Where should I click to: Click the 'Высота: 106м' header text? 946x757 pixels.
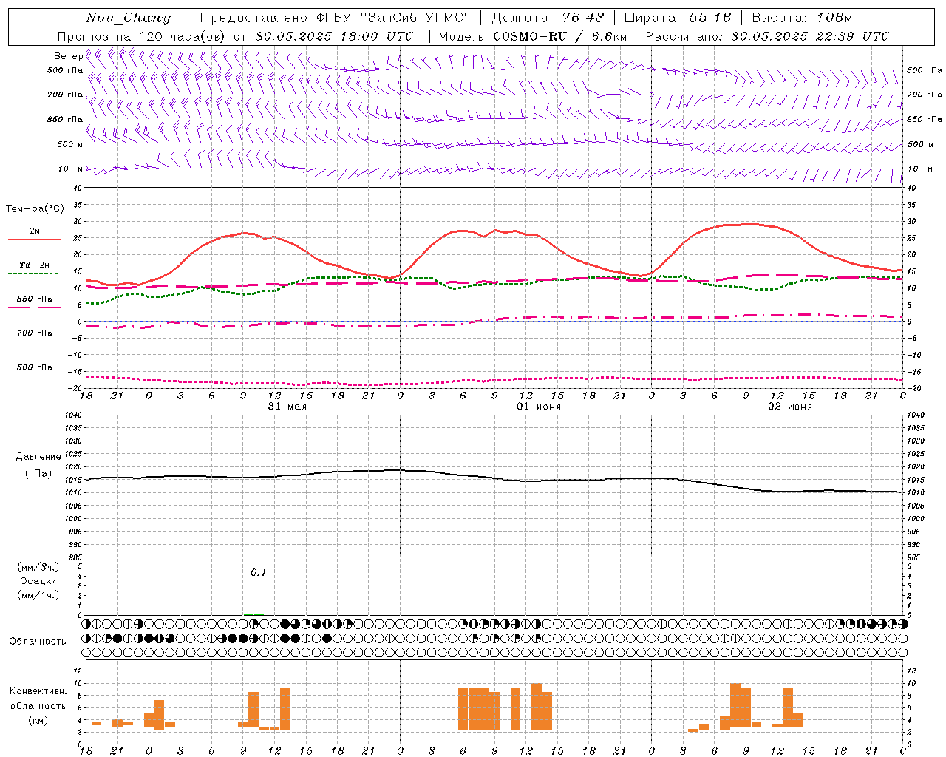coord(802,18)
